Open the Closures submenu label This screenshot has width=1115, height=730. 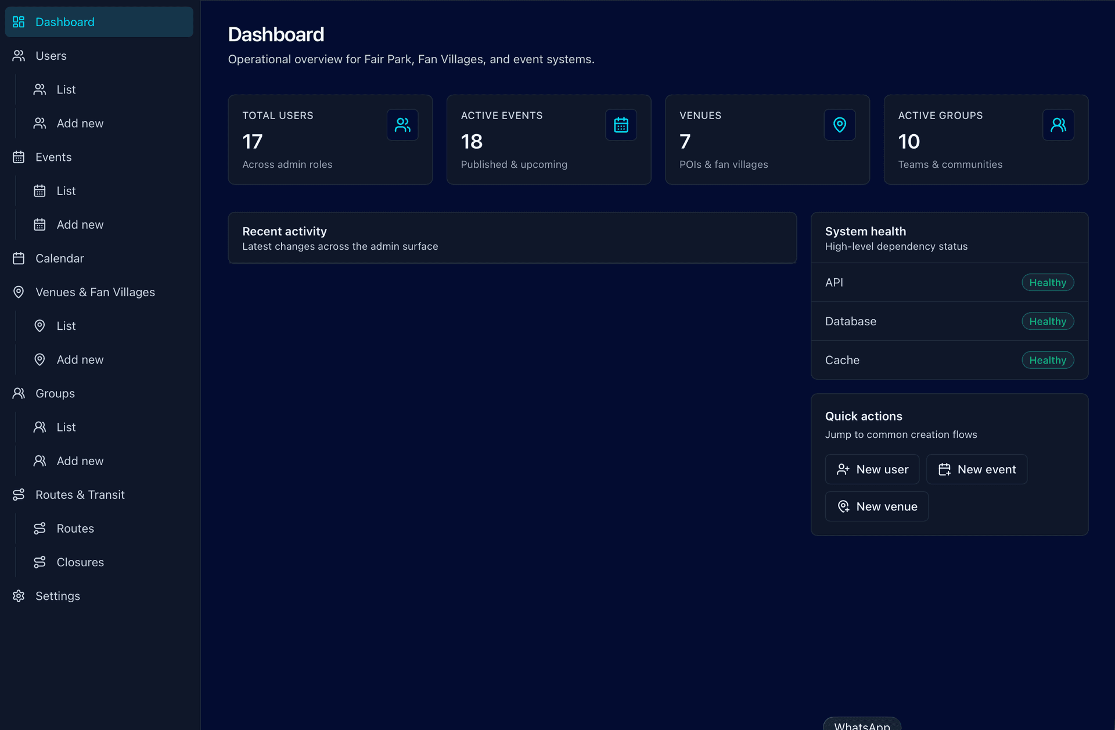point(80,562)
